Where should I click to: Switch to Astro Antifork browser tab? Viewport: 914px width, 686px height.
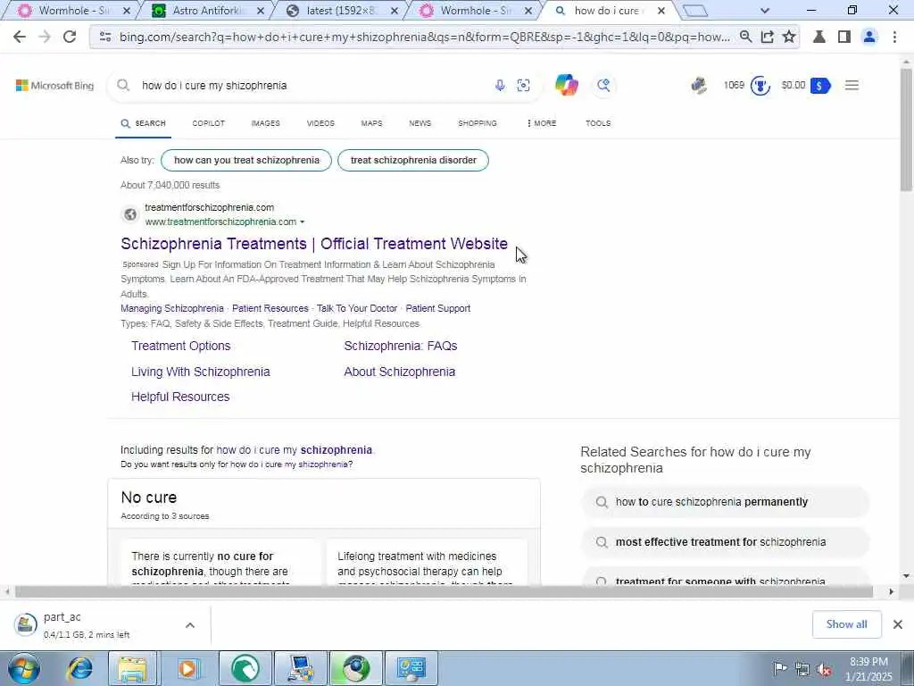click(208, 11)
